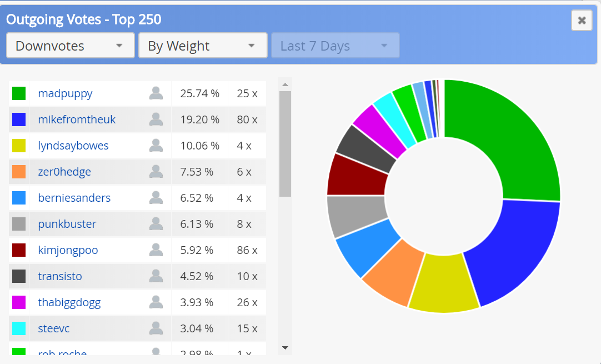This screenshot has width=601, height=364.
Task: Open the Downvotes vote type dropdown
Action: point(71,46)
